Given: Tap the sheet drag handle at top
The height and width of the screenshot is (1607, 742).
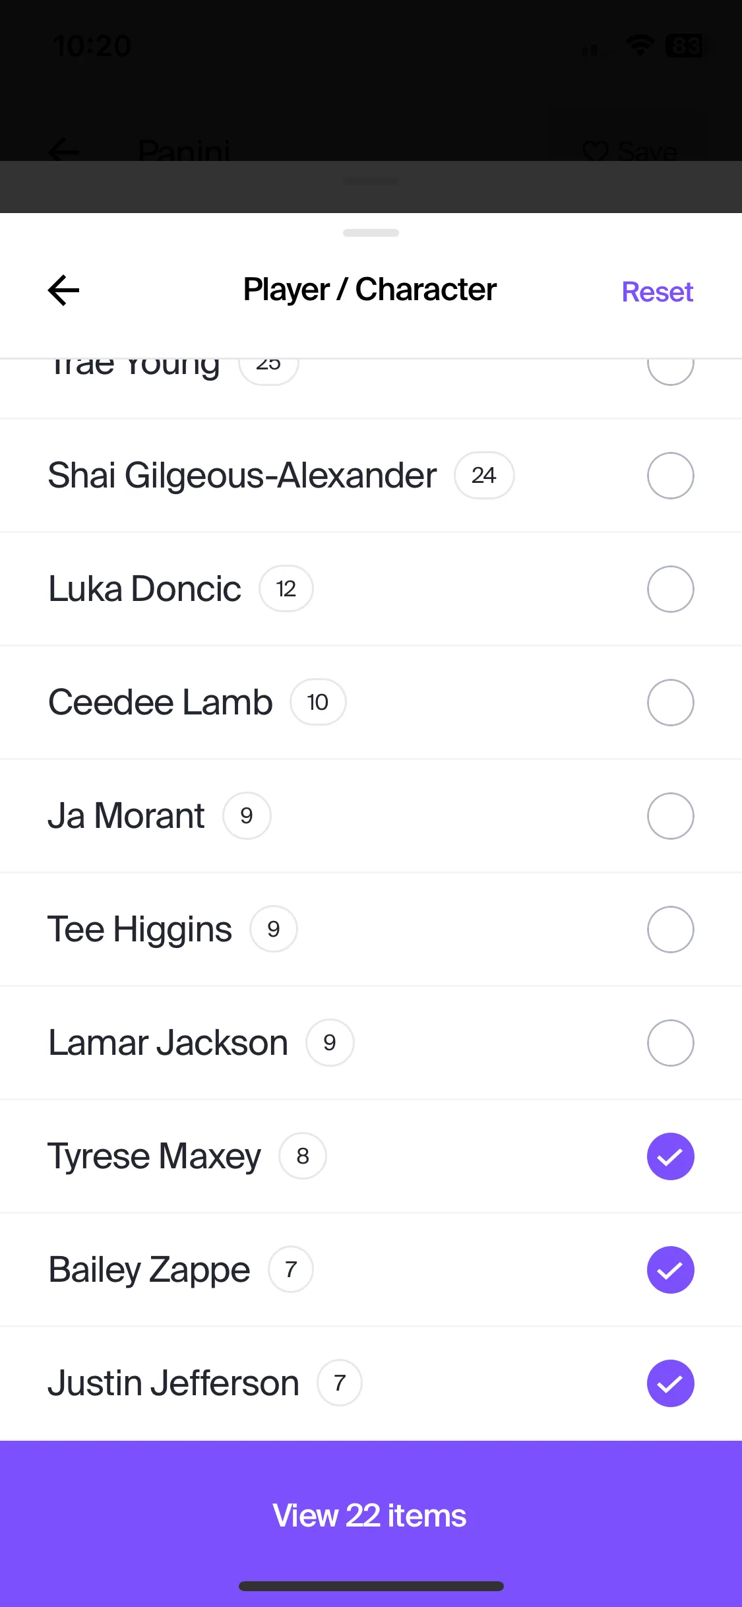Looking at the screenshot, I should pyautogui.click(x=371, y=233).
